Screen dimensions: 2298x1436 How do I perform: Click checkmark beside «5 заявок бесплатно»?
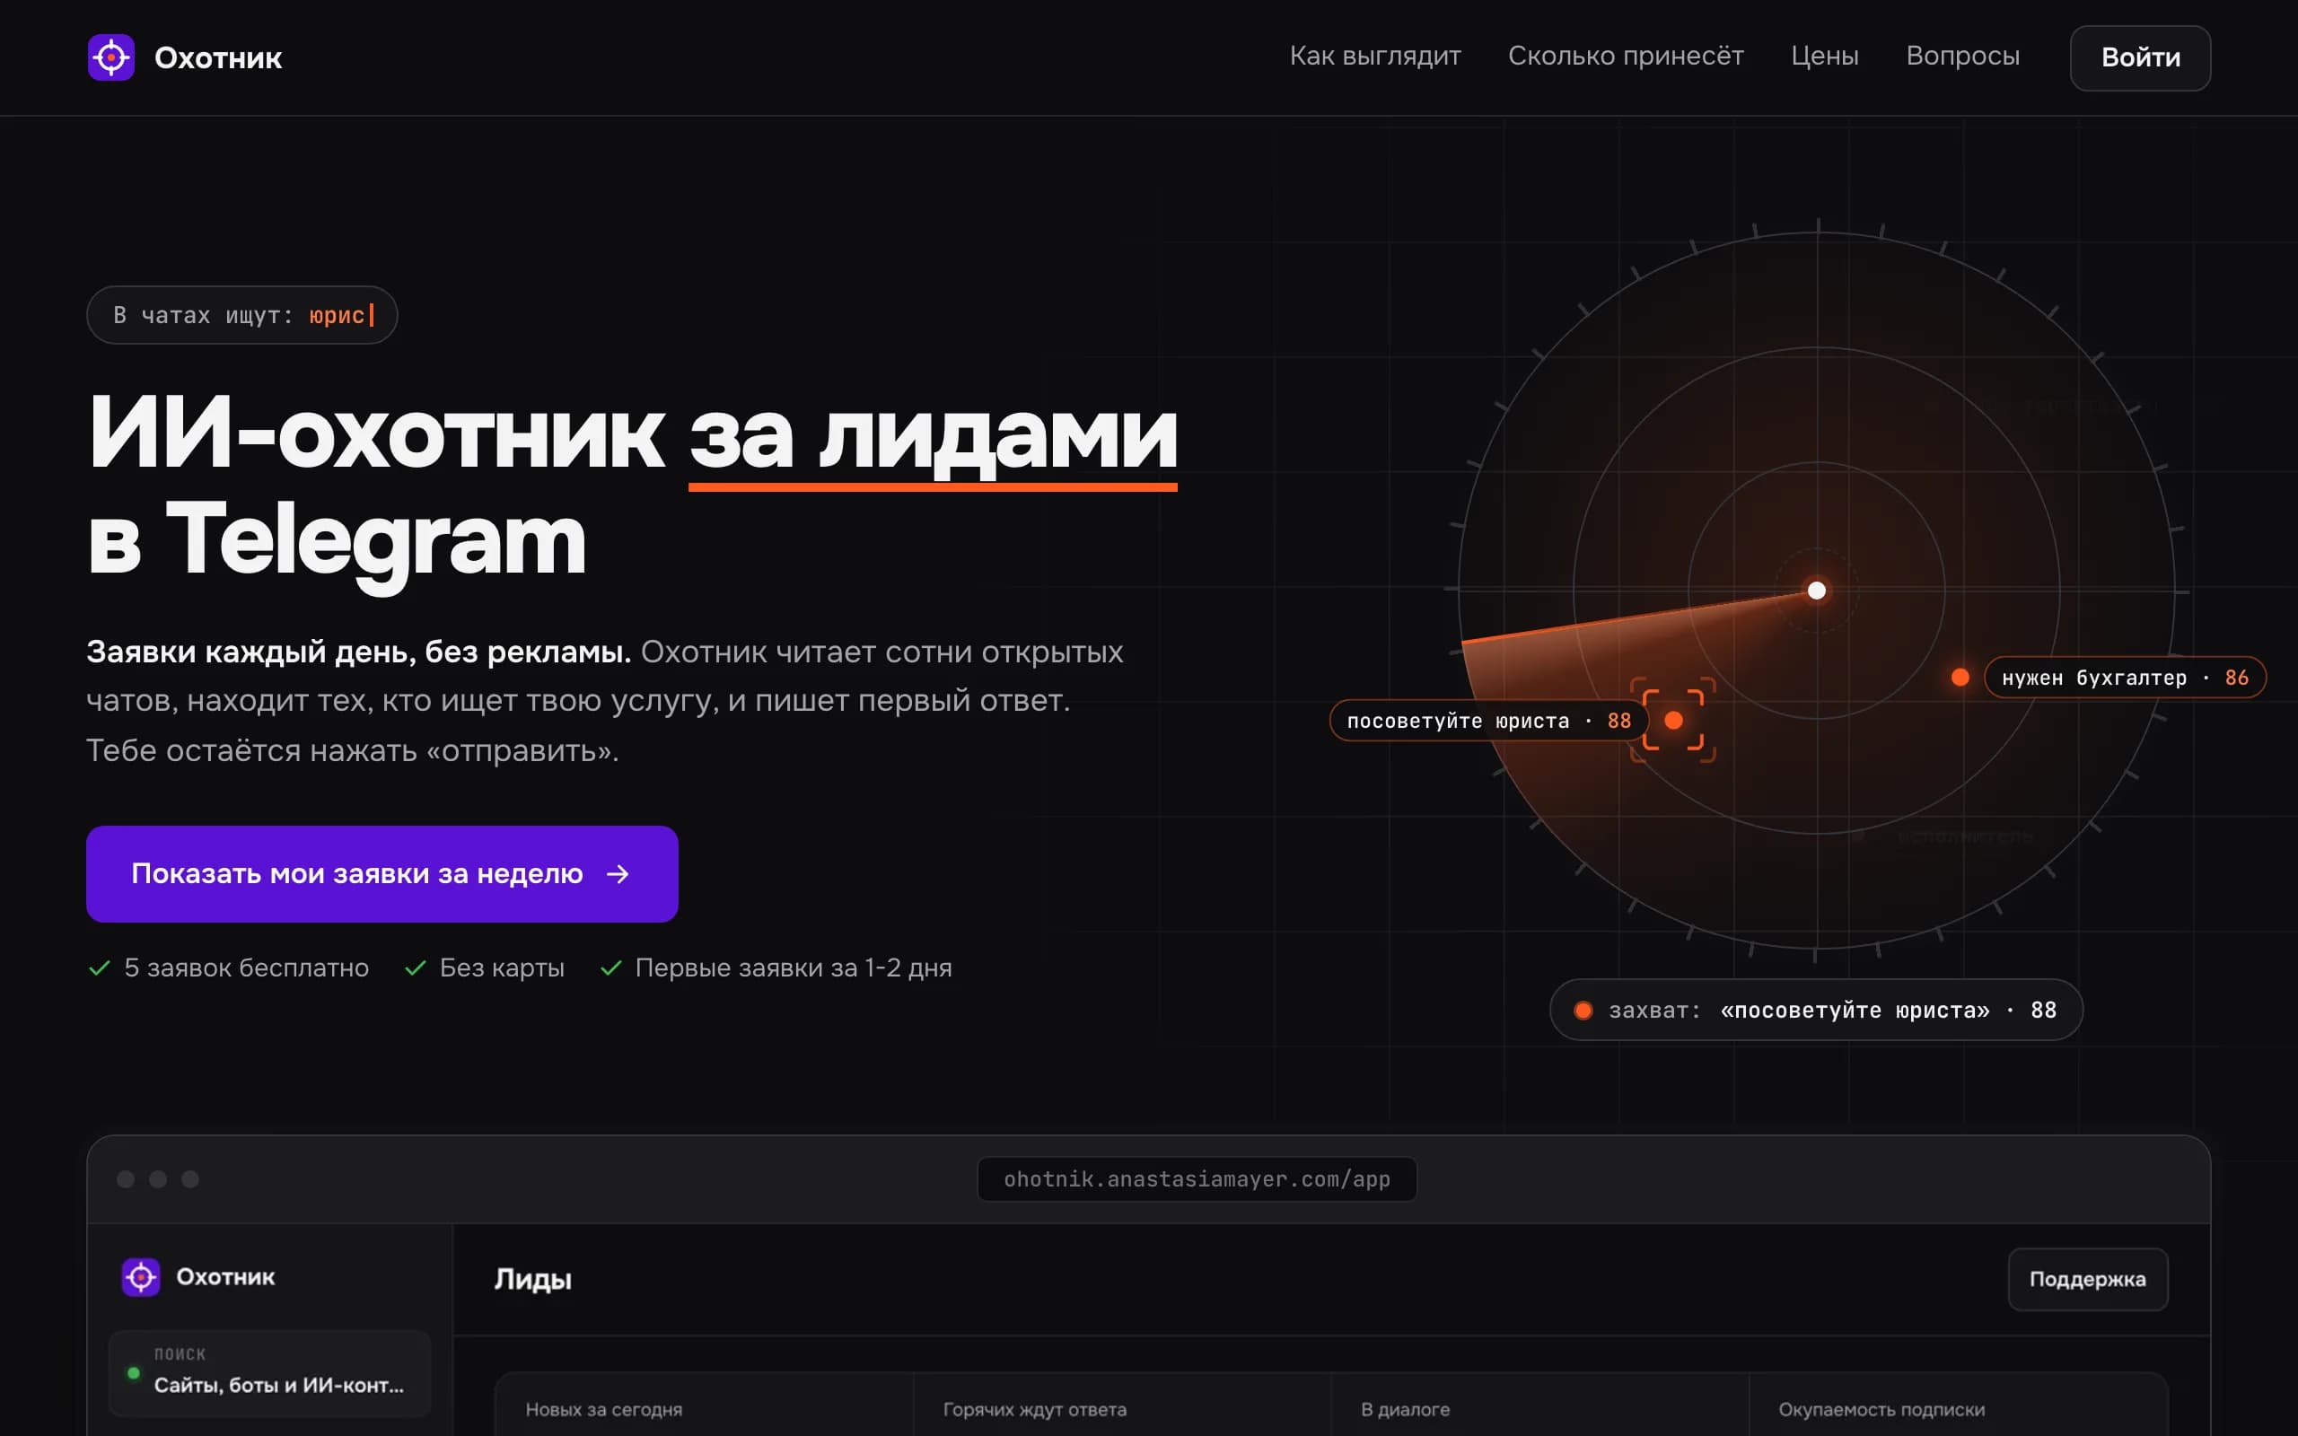(x=100, y=968)
